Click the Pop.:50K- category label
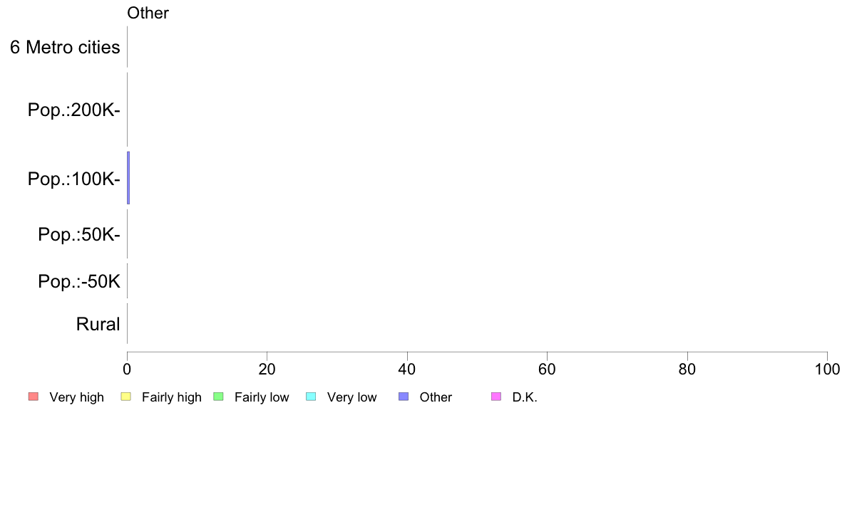The height and width of the screenshot is (524, 847). tap(79, 235)
